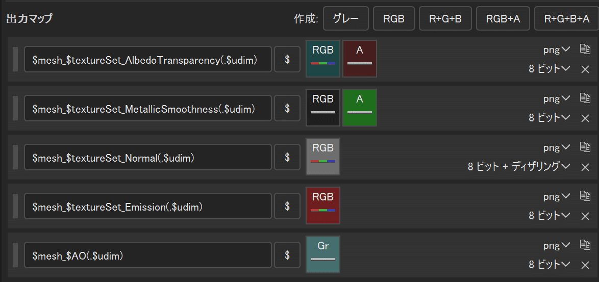This screenshot has height=282, width=599.
Task: Open 8 ビット depth dropdown for AO map
Action: (x=550, y=264)
